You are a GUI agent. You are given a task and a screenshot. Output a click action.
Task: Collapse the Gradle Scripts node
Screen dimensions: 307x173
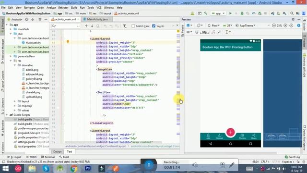coord(7,115)
